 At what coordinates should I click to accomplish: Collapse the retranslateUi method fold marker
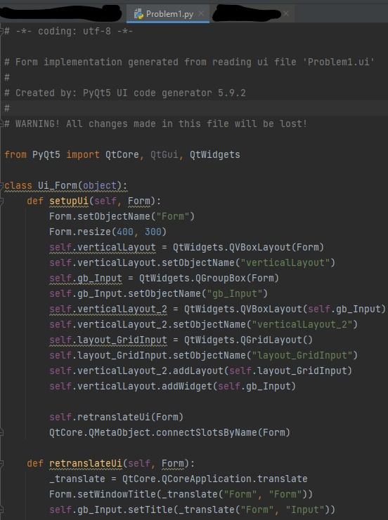coord(1,463)
